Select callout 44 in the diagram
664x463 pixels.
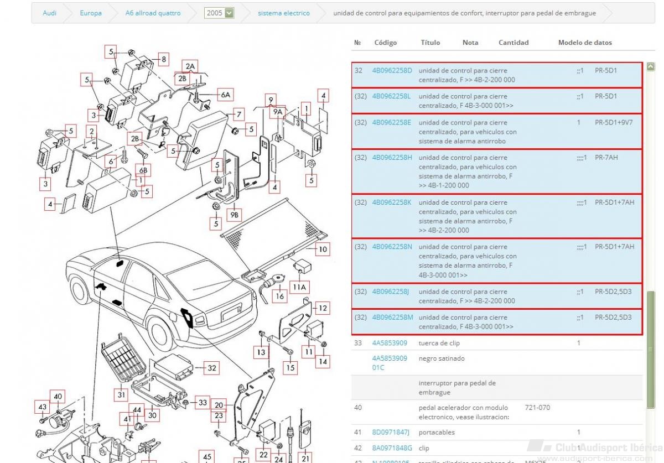coord(136,409)
